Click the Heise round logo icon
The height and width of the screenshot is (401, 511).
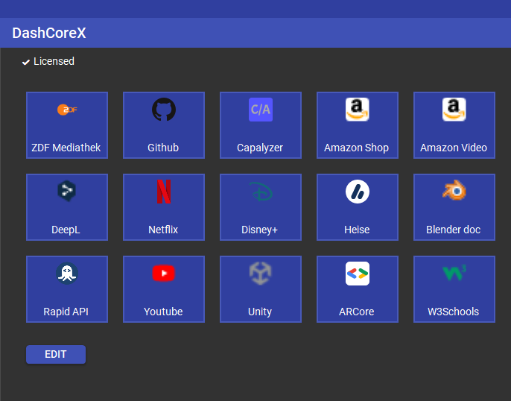[x=358, y=192]
